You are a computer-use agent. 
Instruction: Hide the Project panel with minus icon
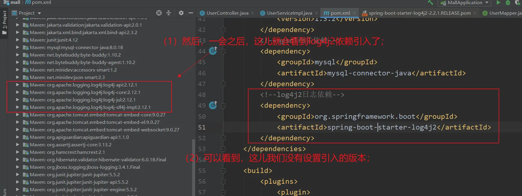tap(191, 13)
